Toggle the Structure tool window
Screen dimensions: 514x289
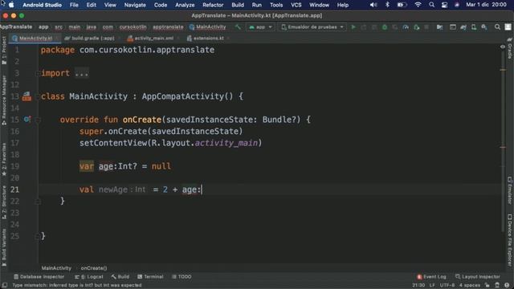pos(4,202)
